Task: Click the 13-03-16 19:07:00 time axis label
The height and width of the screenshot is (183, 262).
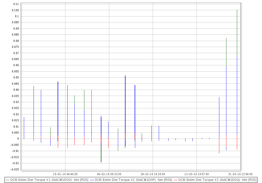Action: pyautogui.click(x=196, y=174)
